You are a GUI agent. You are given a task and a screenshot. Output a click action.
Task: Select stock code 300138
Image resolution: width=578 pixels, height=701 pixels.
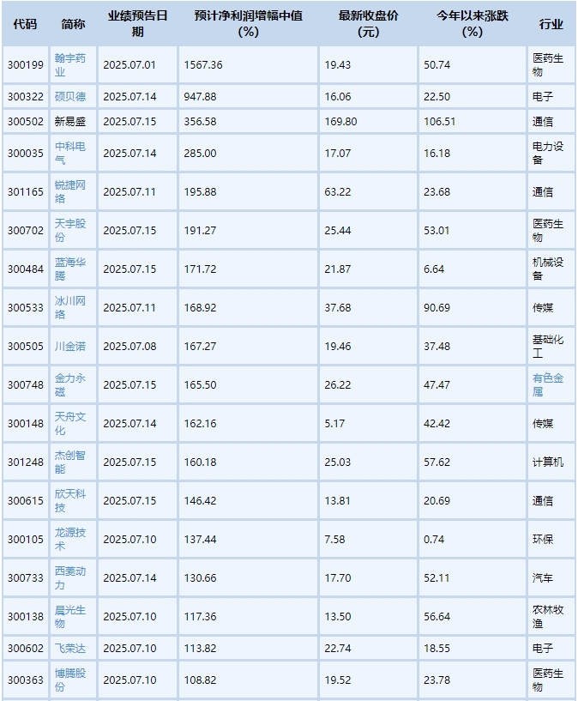(26, 616)
